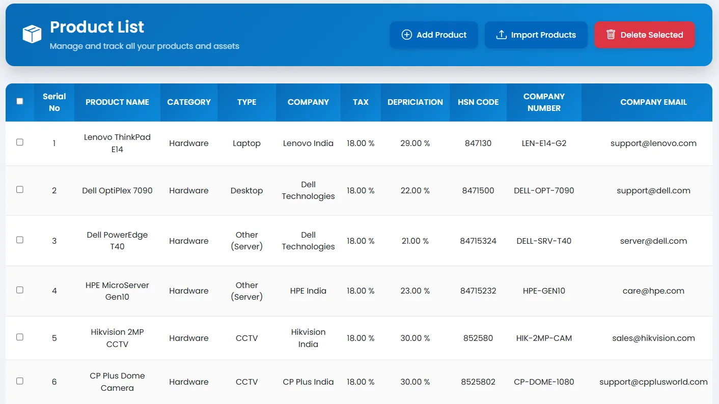Select the Lenovo ThinkPad E14 row checkbox

click(x=20, y=142)
